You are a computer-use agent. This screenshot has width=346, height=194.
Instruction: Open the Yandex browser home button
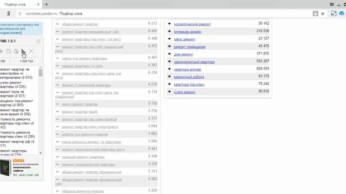click(x=9, y=13)
